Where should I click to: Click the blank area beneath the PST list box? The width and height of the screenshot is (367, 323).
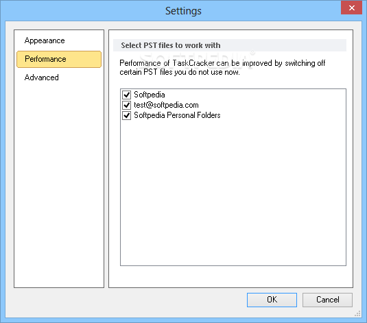point(230,276)
